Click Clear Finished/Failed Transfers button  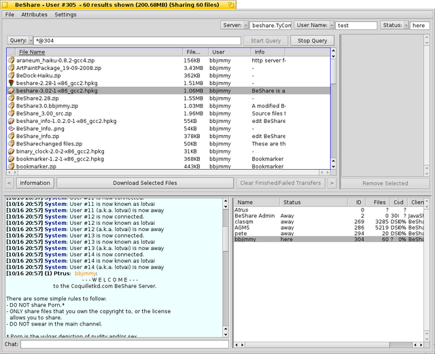tap(281, 183)
